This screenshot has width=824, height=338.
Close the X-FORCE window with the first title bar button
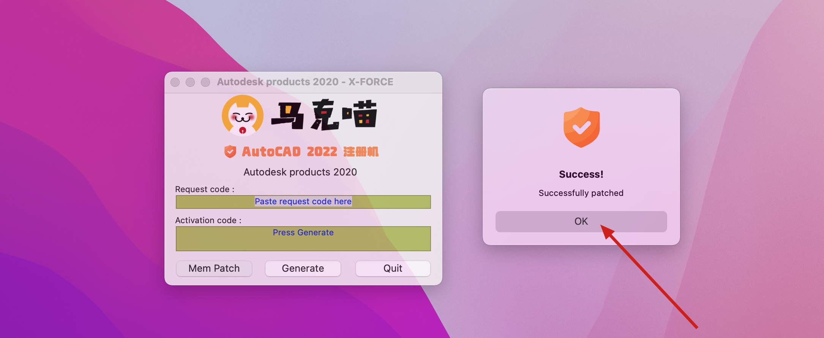coord(175,82)
